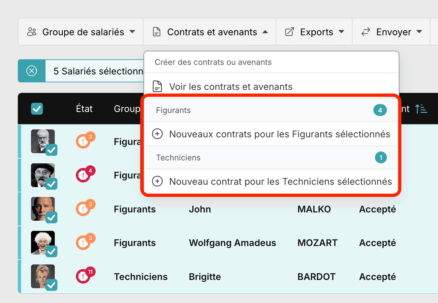The image size is (438, 303).
Task: Click the document icon beside Voir les contrats
Action: (157, 87)
